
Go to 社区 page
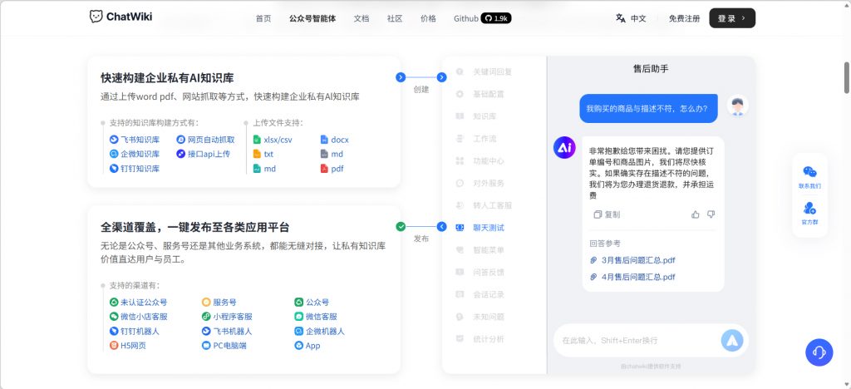[395, 18]
